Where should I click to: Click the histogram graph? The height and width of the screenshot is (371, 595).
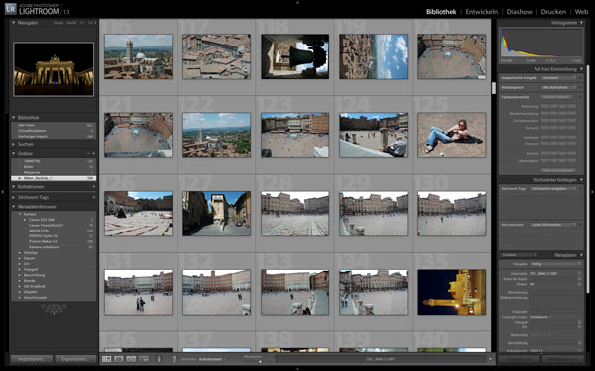pos(540,44)
